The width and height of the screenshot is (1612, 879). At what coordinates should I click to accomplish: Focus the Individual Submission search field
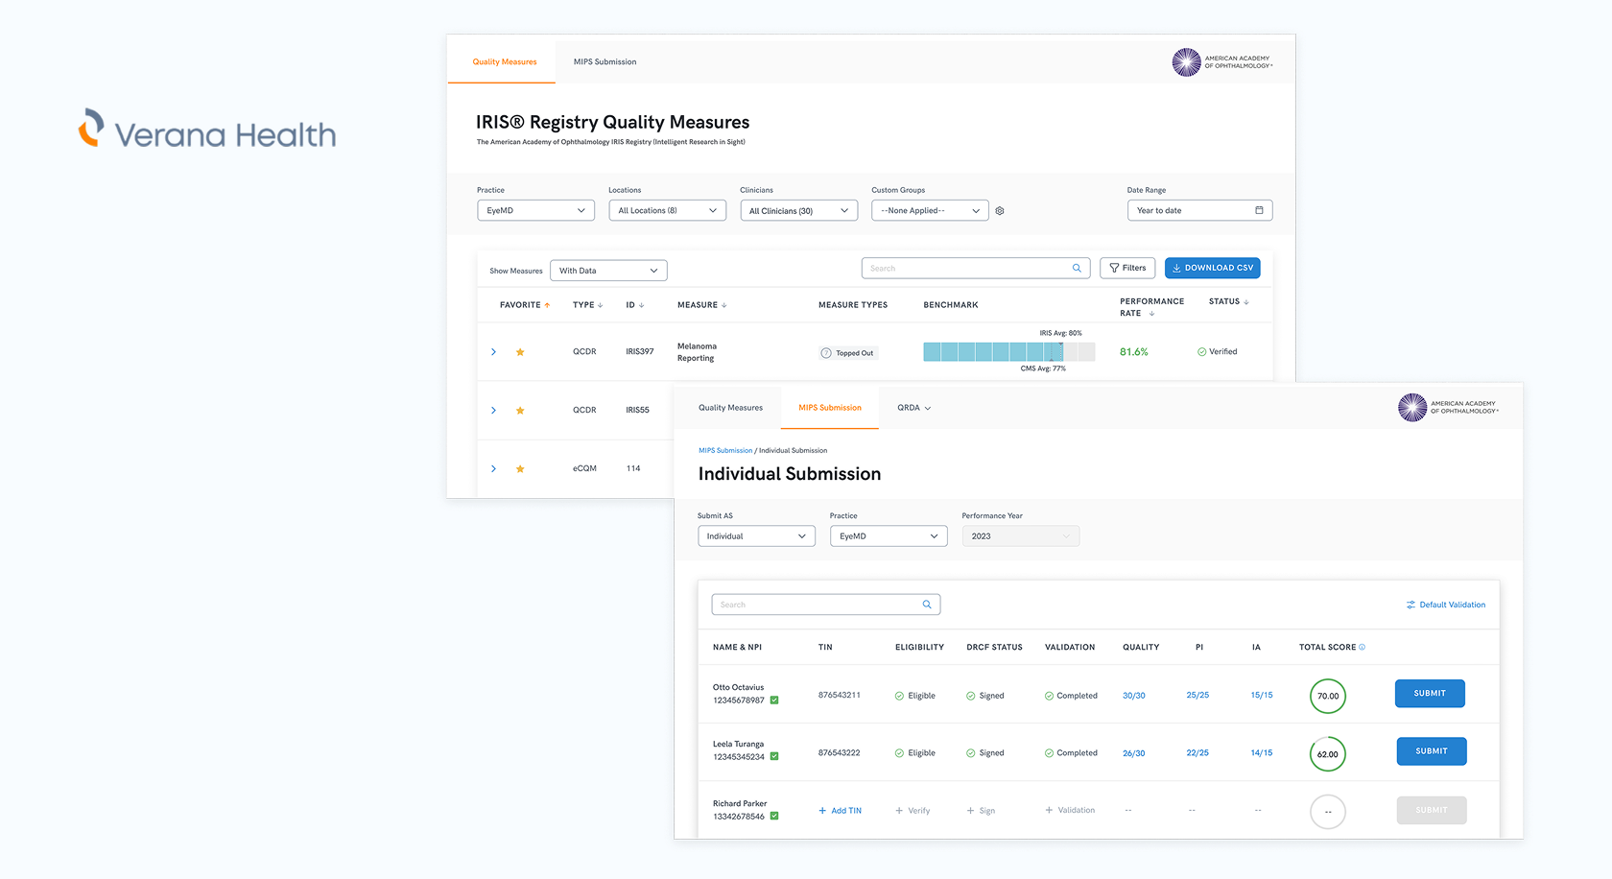(x=825, y=605)
